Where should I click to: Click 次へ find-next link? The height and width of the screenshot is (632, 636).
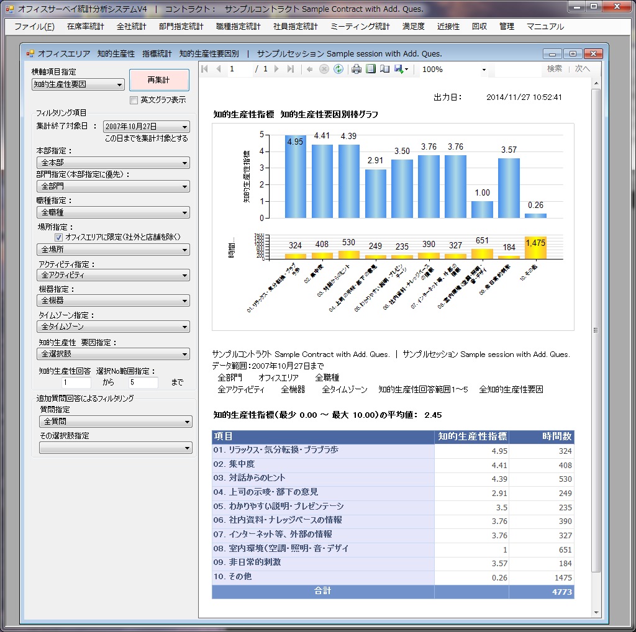tap(582, 69)
